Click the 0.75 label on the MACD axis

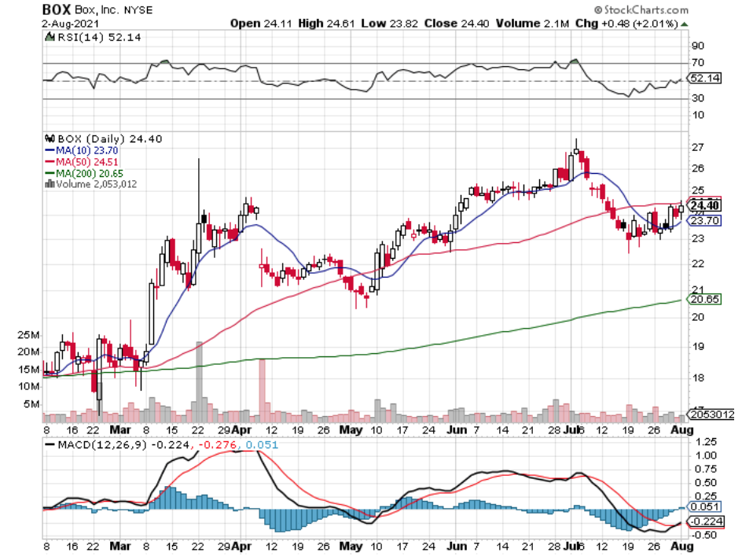pyautogui.click(x=707, y=469)
